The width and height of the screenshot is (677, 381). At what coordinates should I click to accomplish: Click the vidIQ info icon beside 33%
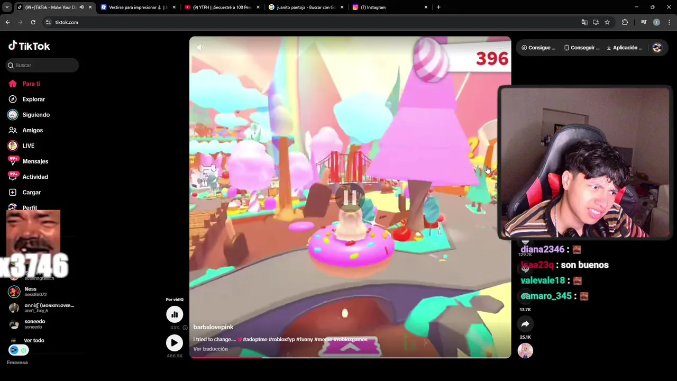tap(185, 328)
